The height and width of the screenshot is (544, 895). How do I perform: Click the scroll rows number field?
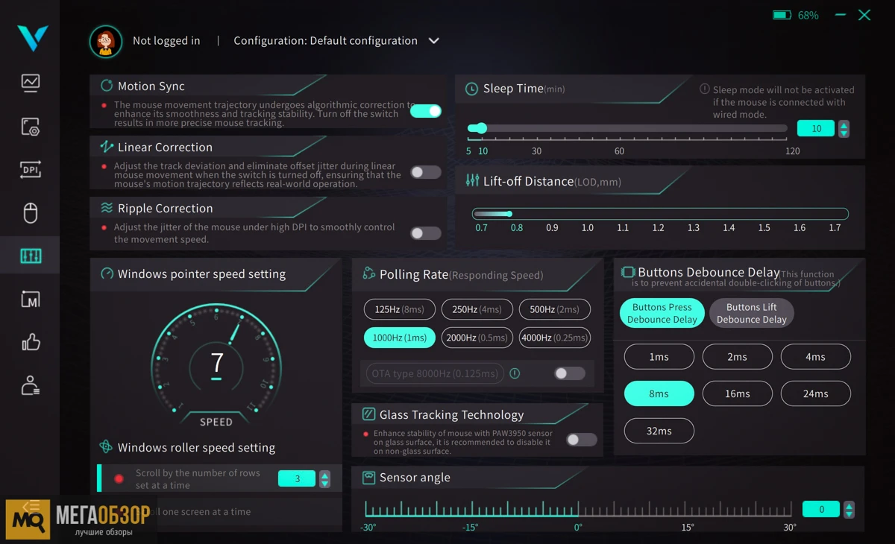(x=297, y=479)
